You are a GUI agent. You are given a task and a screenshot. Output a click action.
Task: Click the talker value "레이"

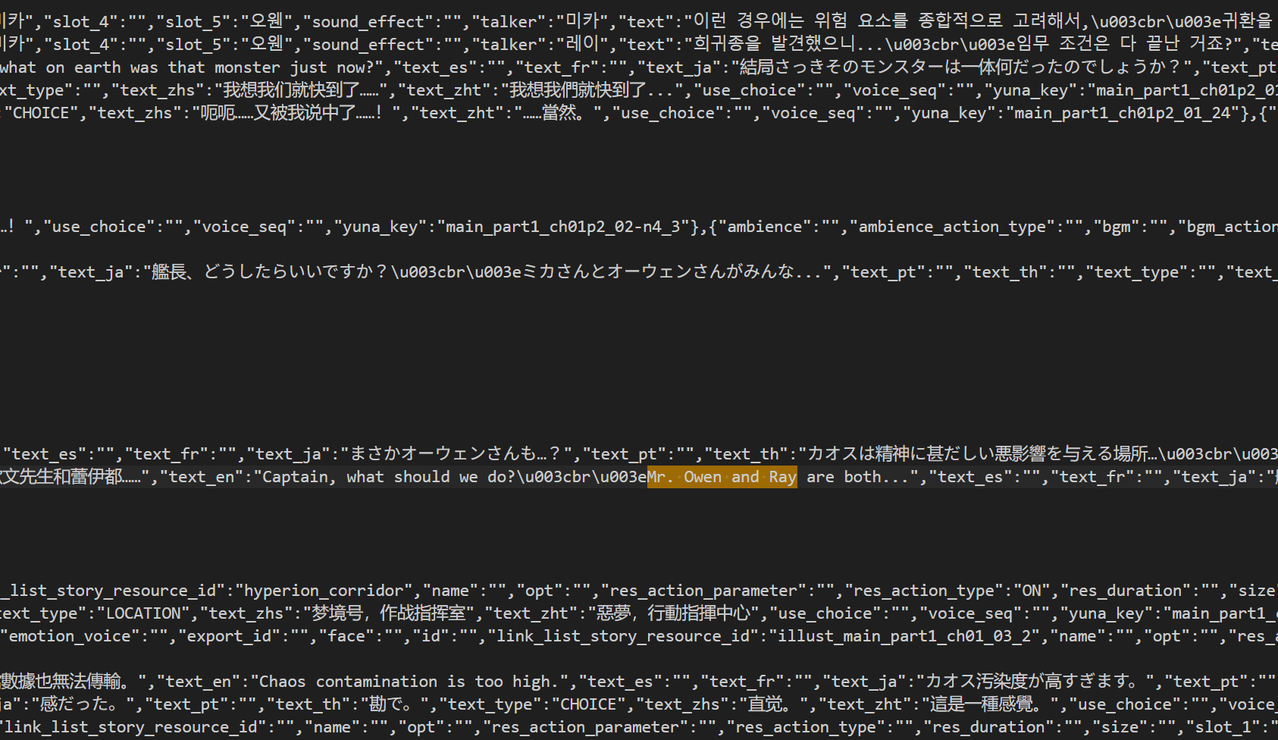coord(583,45)
